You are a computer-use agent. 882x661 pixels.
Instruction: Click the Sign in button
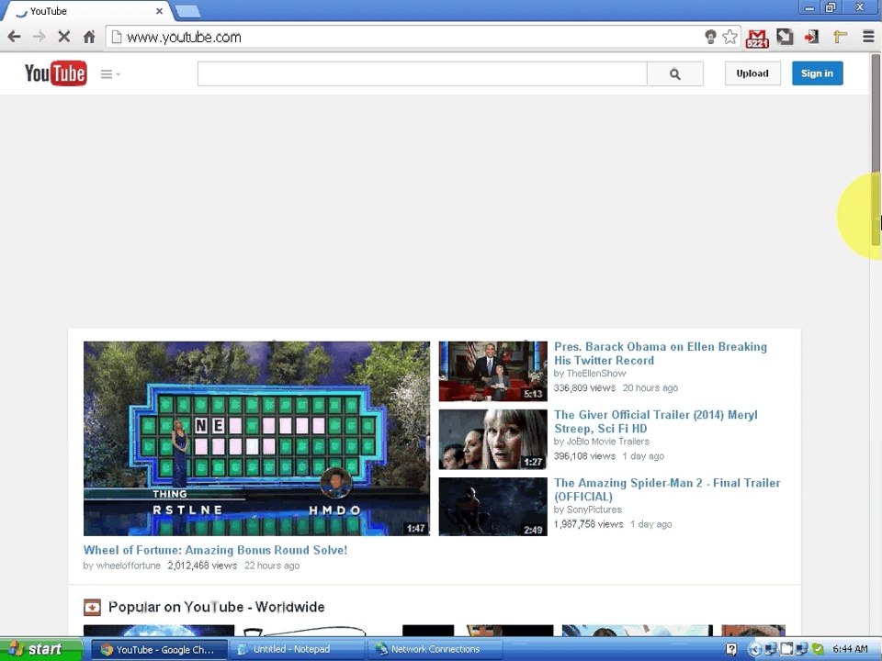(817, 73)
